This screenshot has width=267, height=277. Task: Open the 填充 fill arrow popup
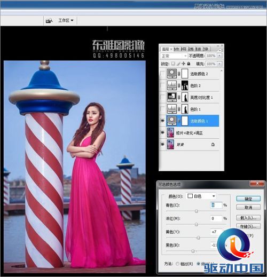point(219,64)
